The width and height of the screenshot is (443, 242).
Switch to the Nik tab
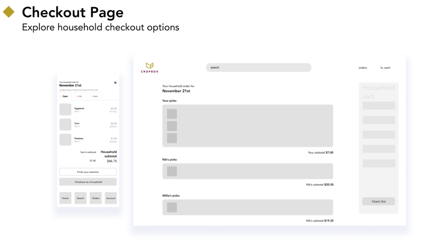79,96
